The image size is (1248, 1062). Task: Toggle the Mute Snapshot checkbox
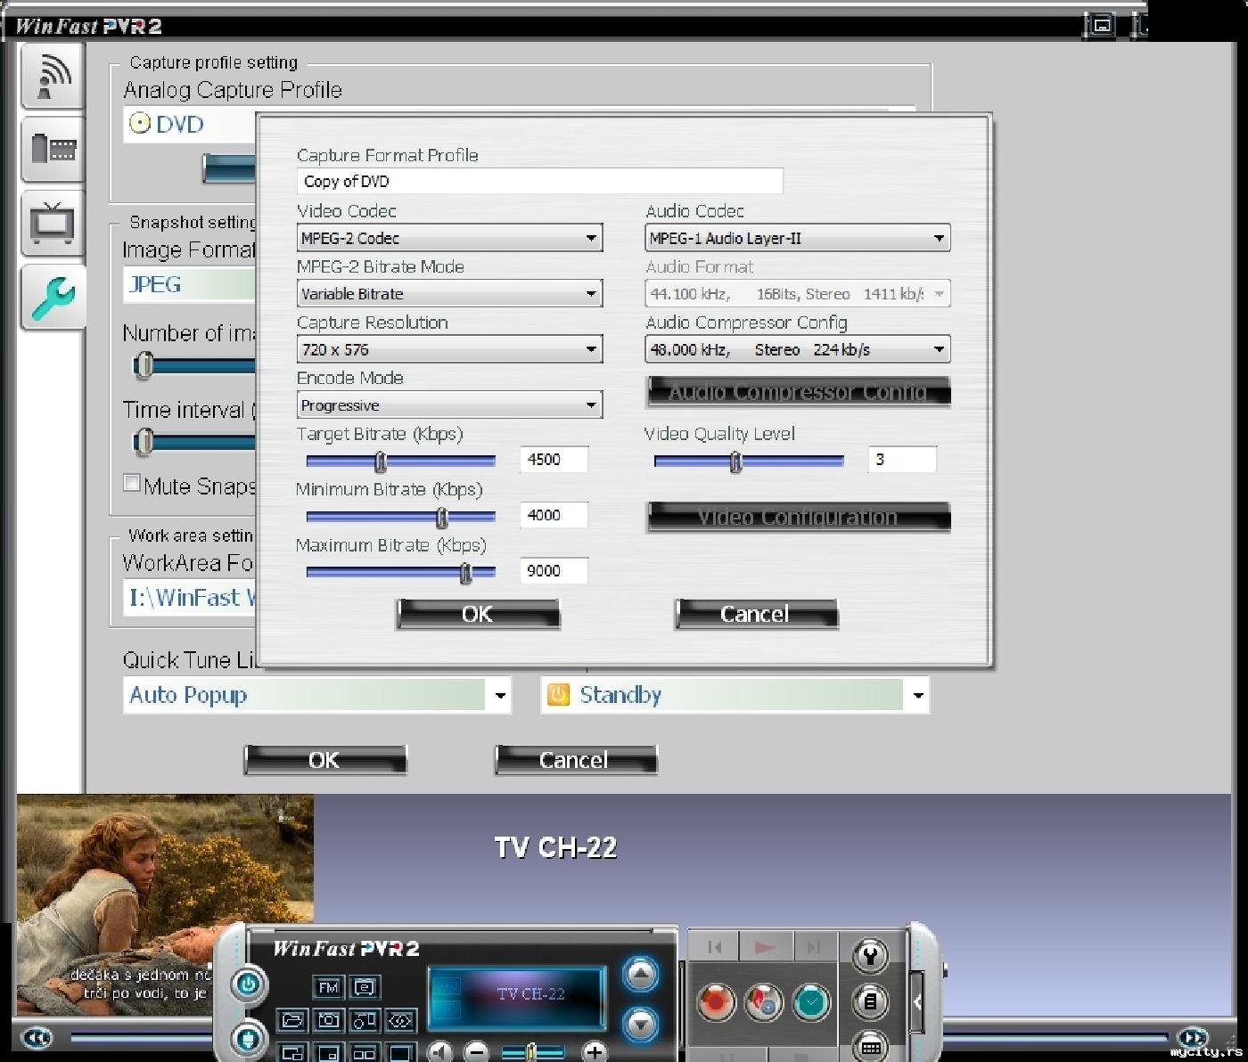(132, 483)
